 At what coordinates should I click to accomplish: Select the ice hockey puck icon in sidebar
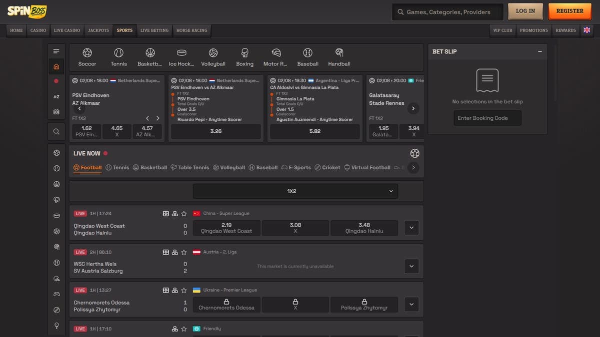56,216
